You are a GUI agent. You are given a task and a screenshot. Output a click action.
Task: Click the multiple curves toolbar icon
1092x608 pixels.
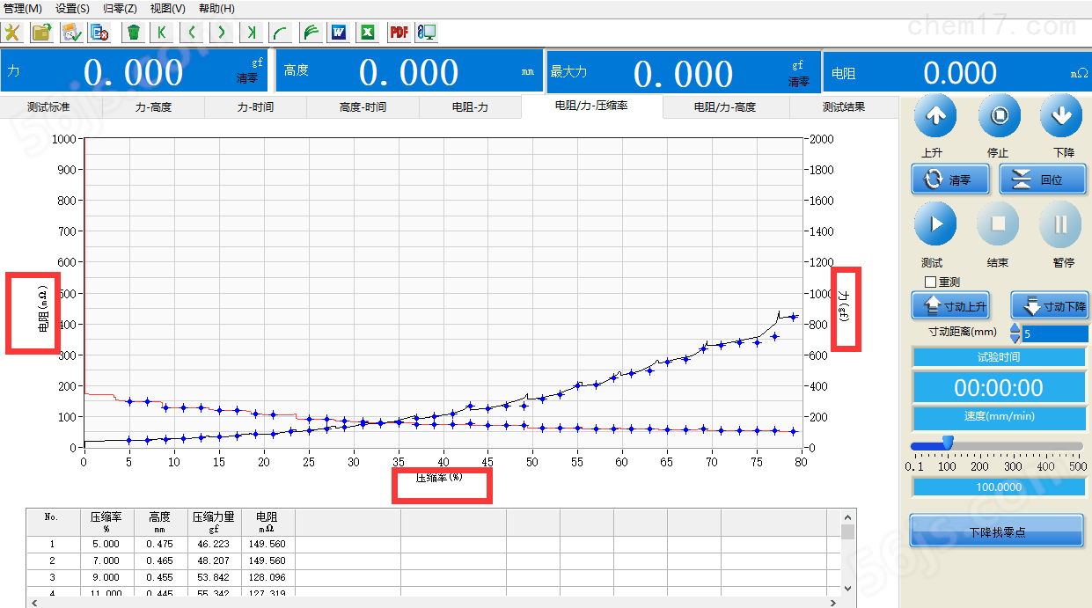(x=310, y=33)
